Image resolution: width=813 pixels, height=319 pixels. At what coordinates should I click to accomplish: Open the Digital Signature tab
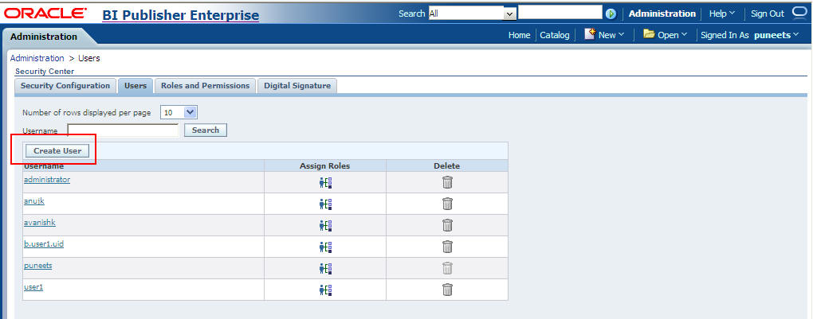click(x=297, y=86)
